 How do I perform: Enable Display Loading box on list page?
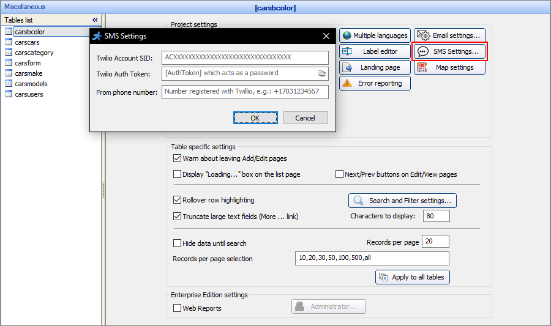(177, 174)
